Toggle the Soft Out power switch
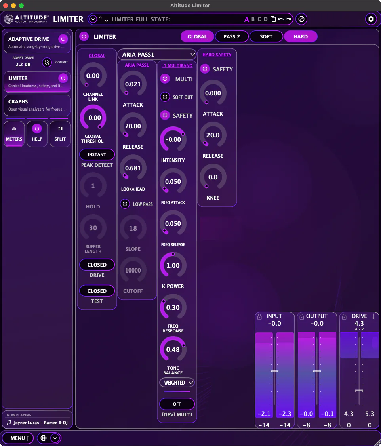 pos(165,97)
